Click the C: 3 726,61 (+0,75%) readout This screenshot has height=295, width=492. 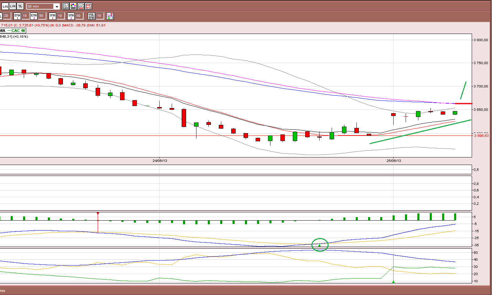click(32, 25)
